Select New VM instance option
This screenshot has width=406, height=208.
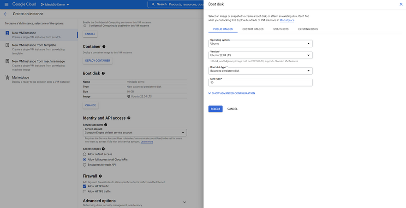pos(39,35)
